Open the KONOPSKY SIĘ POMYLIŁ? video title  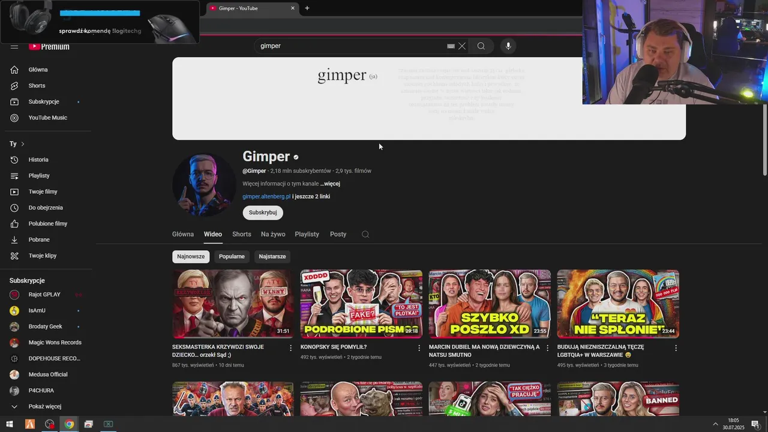coord(334,347)
